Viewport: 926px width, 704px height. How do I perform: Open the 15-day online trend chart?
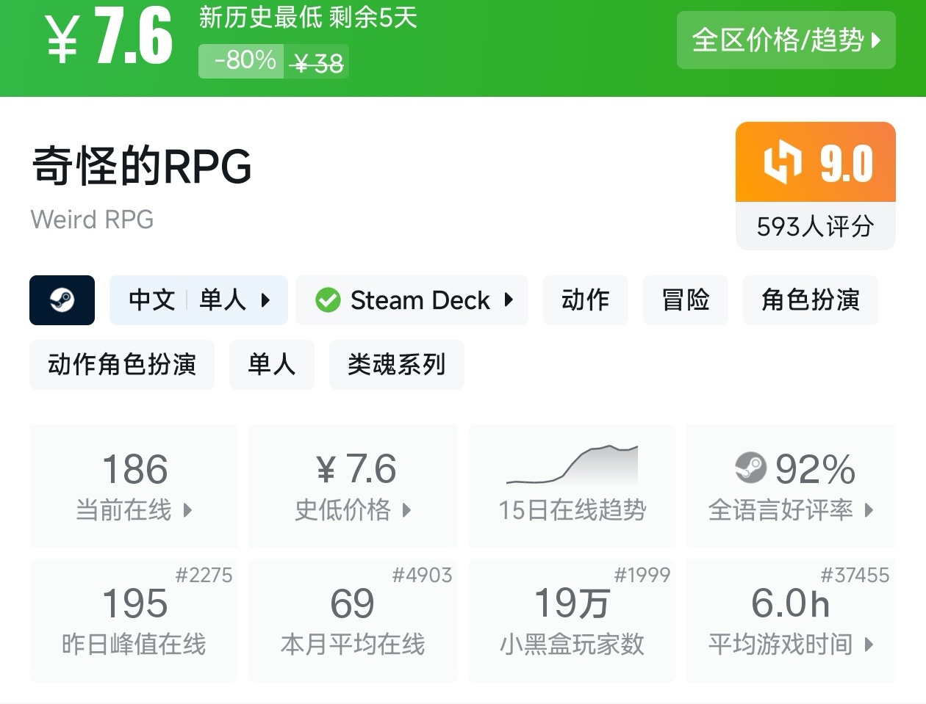tap(572, 485)
